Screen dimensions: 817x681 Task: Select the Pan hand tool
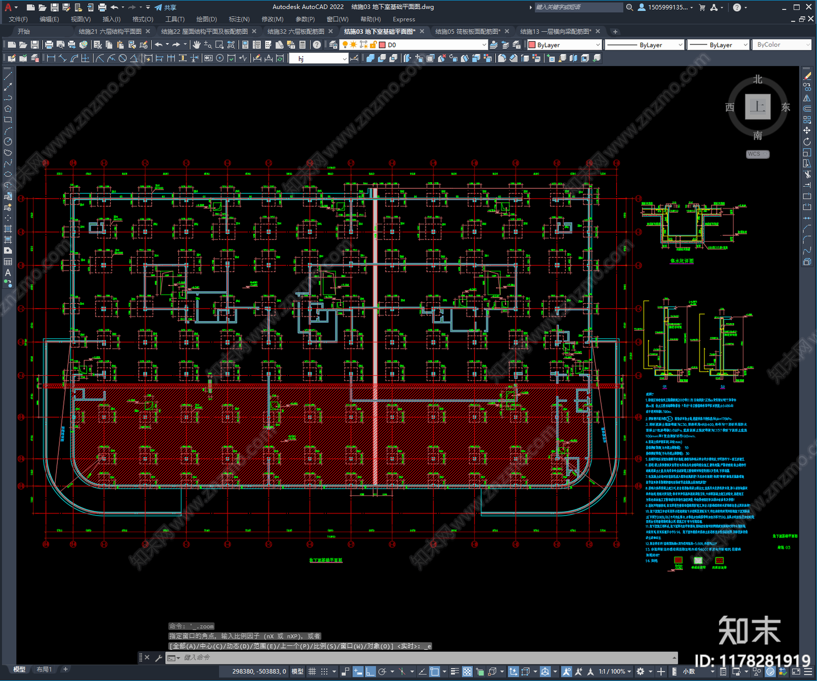click(197, 45)
